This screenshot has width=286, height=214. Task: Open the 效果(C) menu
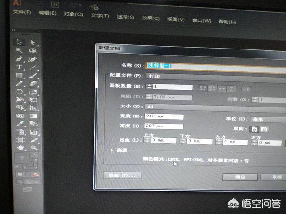click(151, 18)
